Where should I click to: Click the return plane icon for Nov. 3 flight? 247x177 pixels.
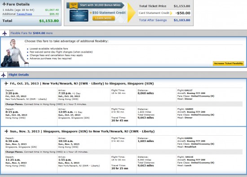(x=6, y=131)
